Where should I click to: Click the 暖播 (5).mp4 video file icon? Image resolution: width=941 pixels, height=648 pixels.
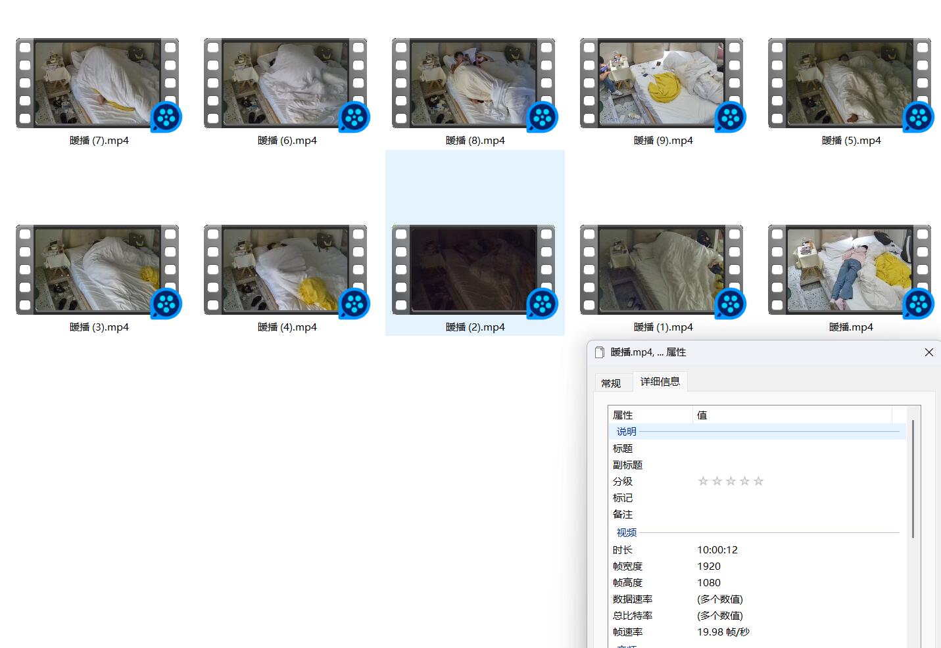[850, 83]
